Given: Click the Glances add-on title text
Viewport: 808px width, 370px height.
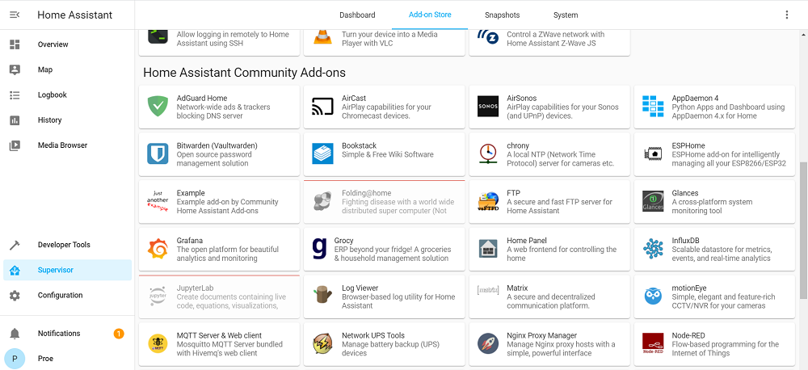Looking at the screenshot, I should click(x=685, y=193).
